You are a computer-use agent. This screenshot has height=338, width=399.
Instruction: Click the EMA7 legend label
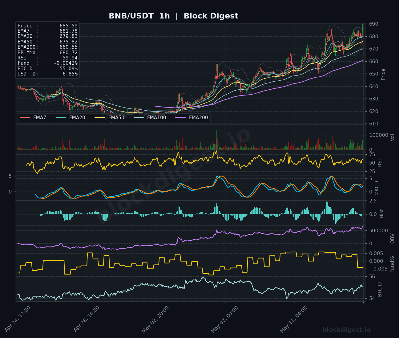[x=40, y=118]
